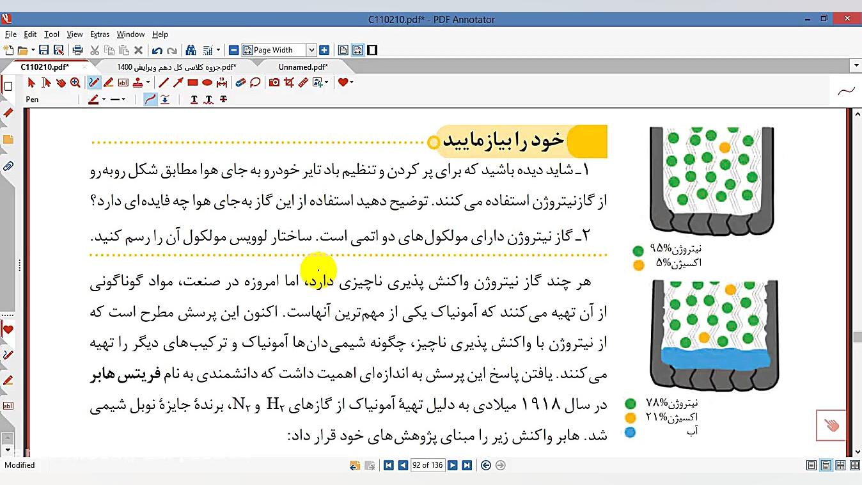862x485 pixels.
Task: Click the Undo arrow
Action: click(157, 51)
